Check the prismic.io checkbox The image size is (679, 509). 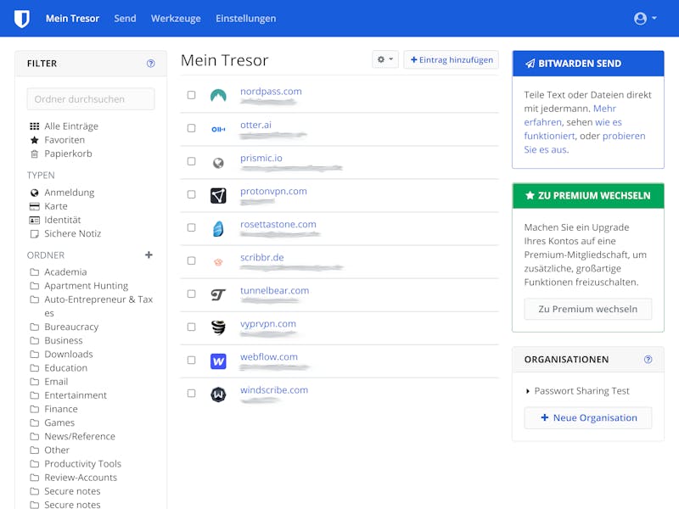191,161
